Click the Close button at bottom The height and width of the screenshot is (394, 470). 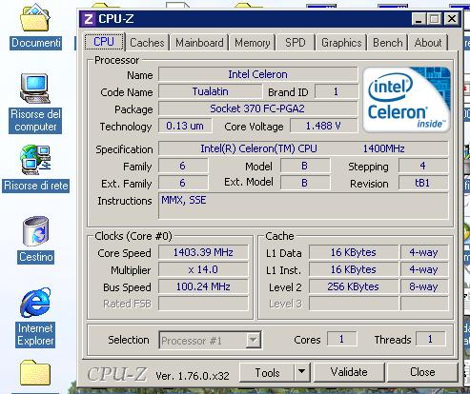pyautogui.click(x=422, y=372)
